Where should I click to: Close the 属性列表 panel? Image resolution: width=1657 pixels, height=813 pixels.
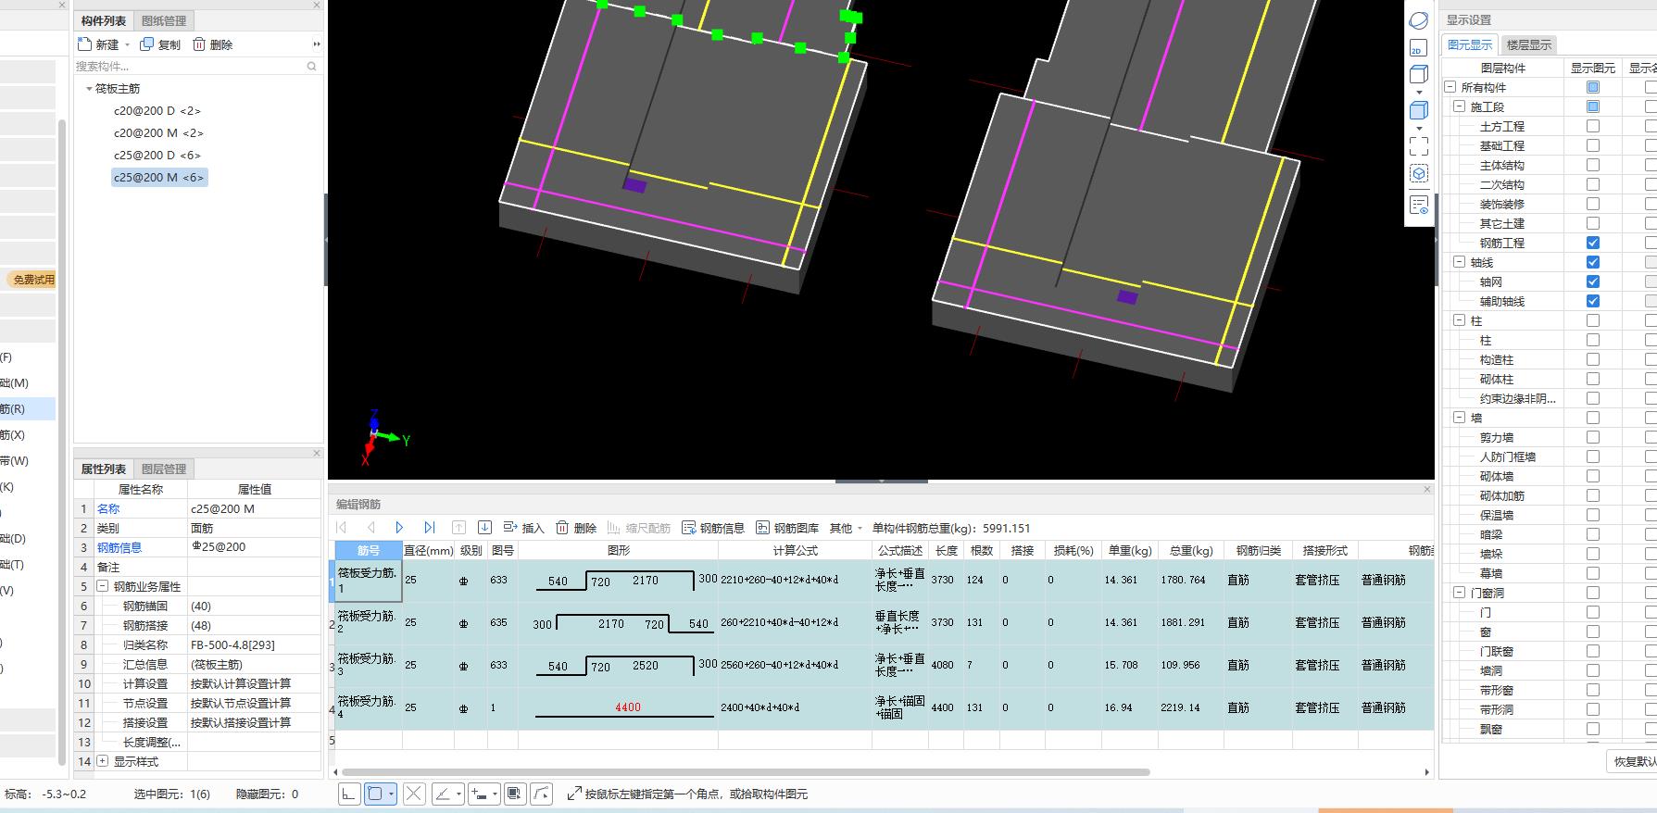click(x=317, y=454)
